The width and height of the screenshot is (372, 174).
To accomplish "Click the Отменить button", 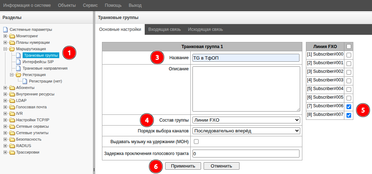I will click(221, 166).
